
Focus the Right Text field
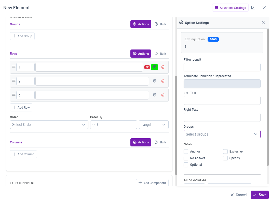pos(222,117)
